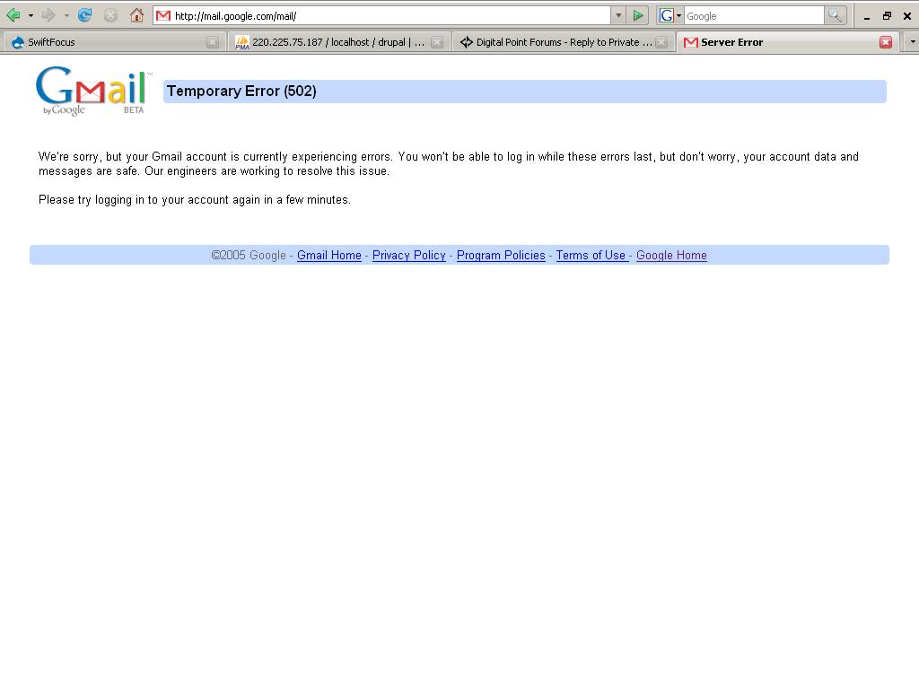Click the green Back arrow button
The width and height of the screenshot is (919, 689).
click(13, 15)
